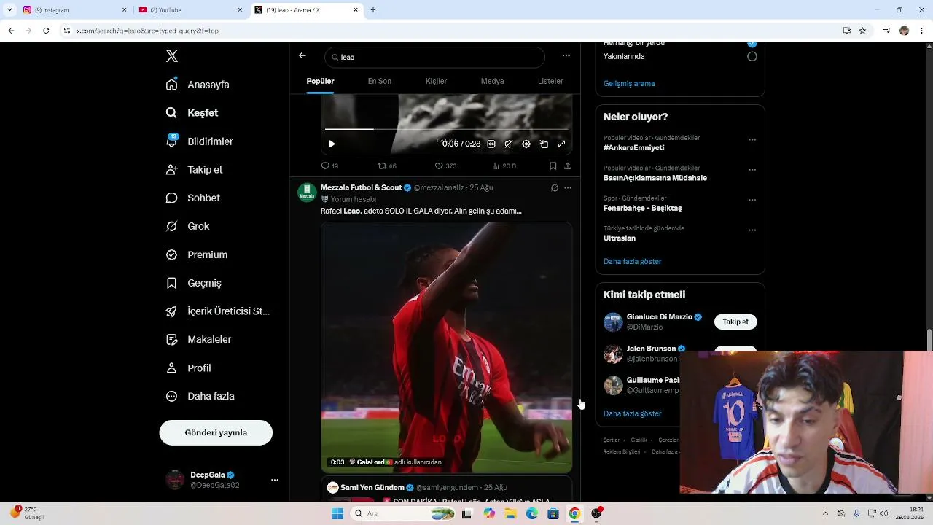Go to Profil page
This screenshot has height=525, width=933.
coord(188,368)
